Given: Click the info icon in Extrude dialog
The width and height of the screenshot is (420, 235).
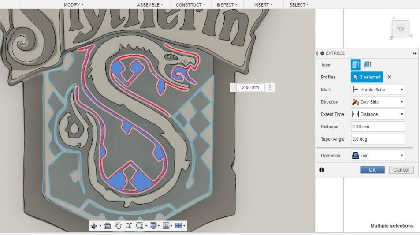Looking at the screenshot, I should [x=322, y=170].
